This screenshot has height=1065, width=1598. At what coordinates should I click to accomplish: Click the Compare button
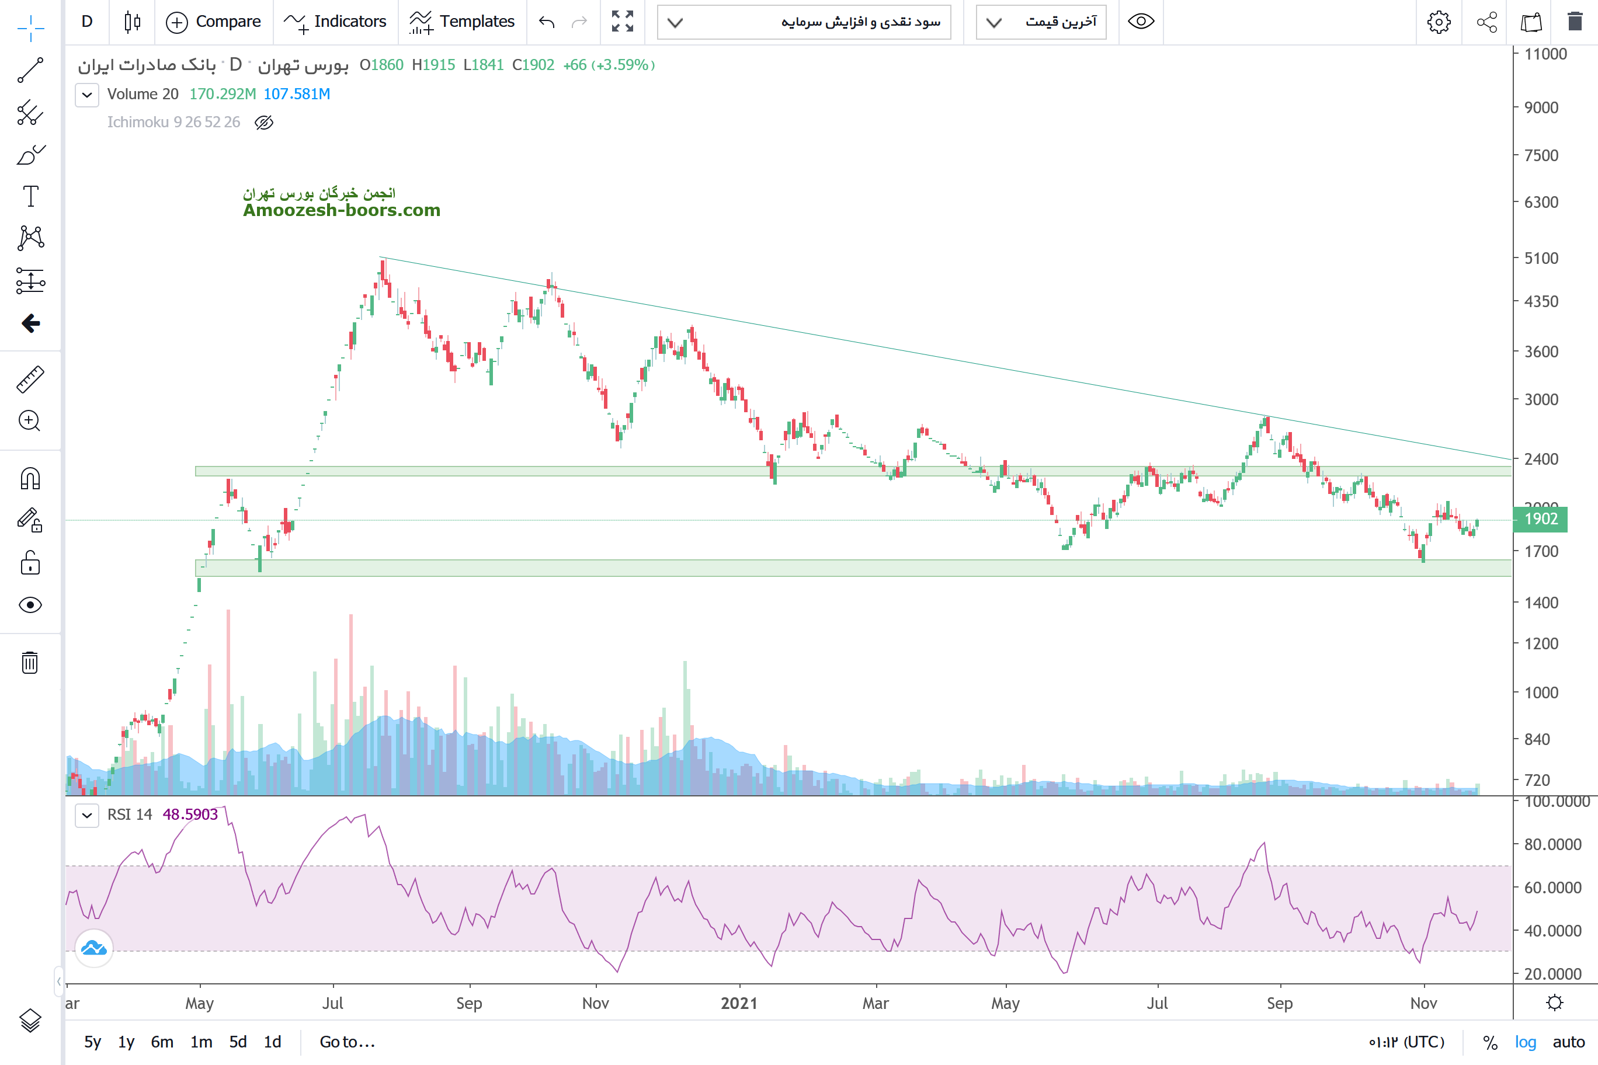point(213,22)
